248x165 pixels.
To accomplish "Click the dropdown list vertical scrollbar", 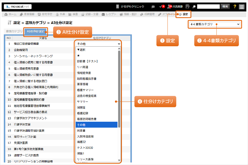I will click(119, 89).
